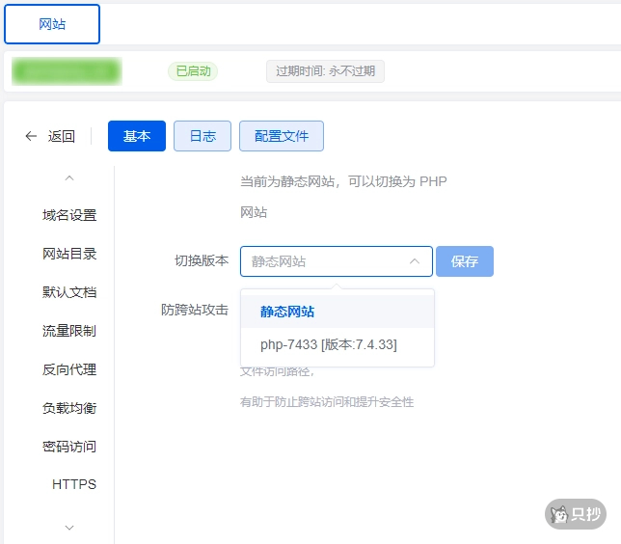Choose 静态网站 option in the dropdown
Viewport: 621px width, 544px height.
click(x=337, y=312)
